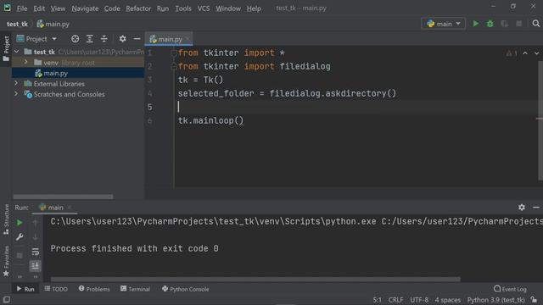
Task: Toggle the Structure side tab
Action: pyautogui.click(x=6, y=219)
